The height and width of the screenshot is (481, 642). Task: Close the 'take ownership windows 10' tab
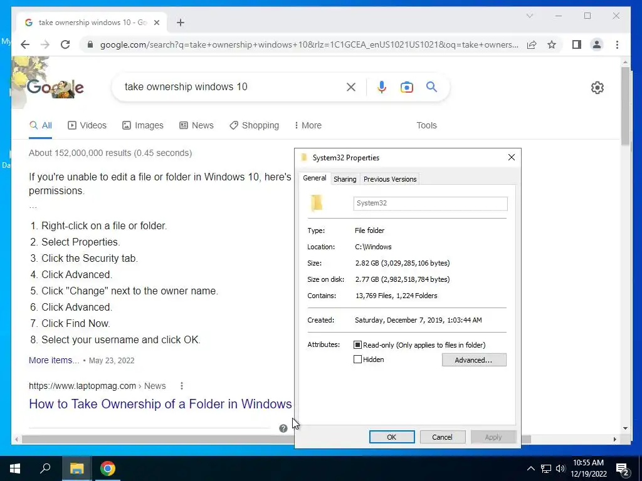pyautogui.click(x=156, y=23)
